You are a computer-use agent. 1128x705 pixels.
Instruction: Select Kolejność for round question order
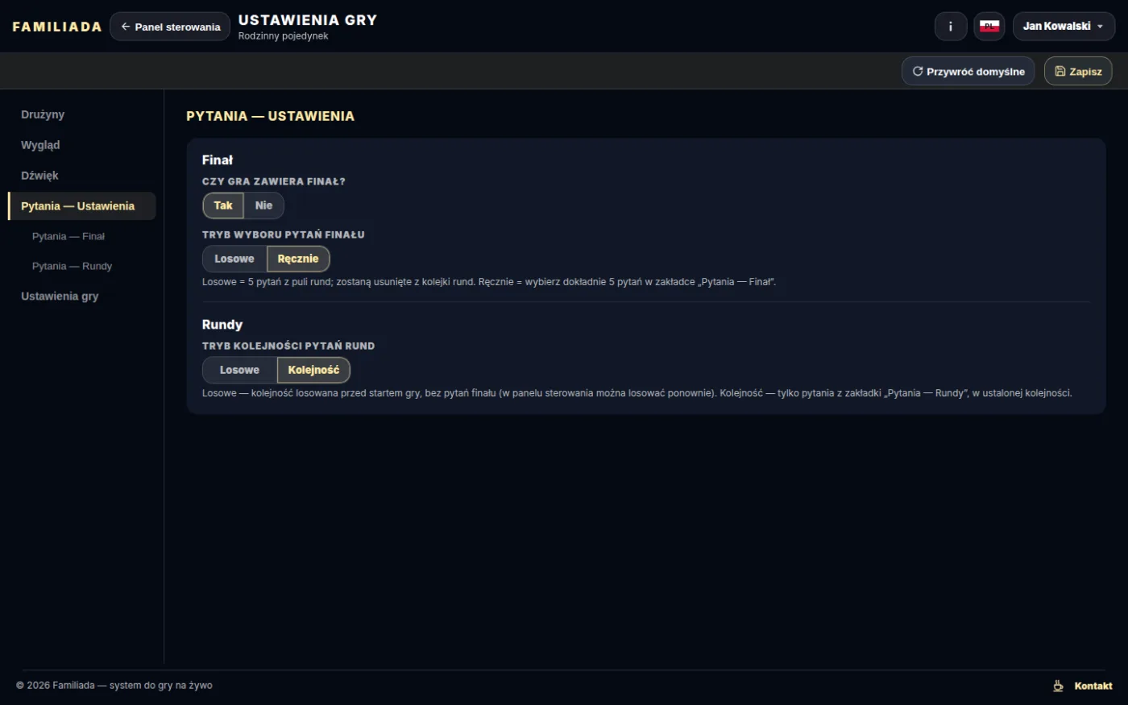(313, 370)
